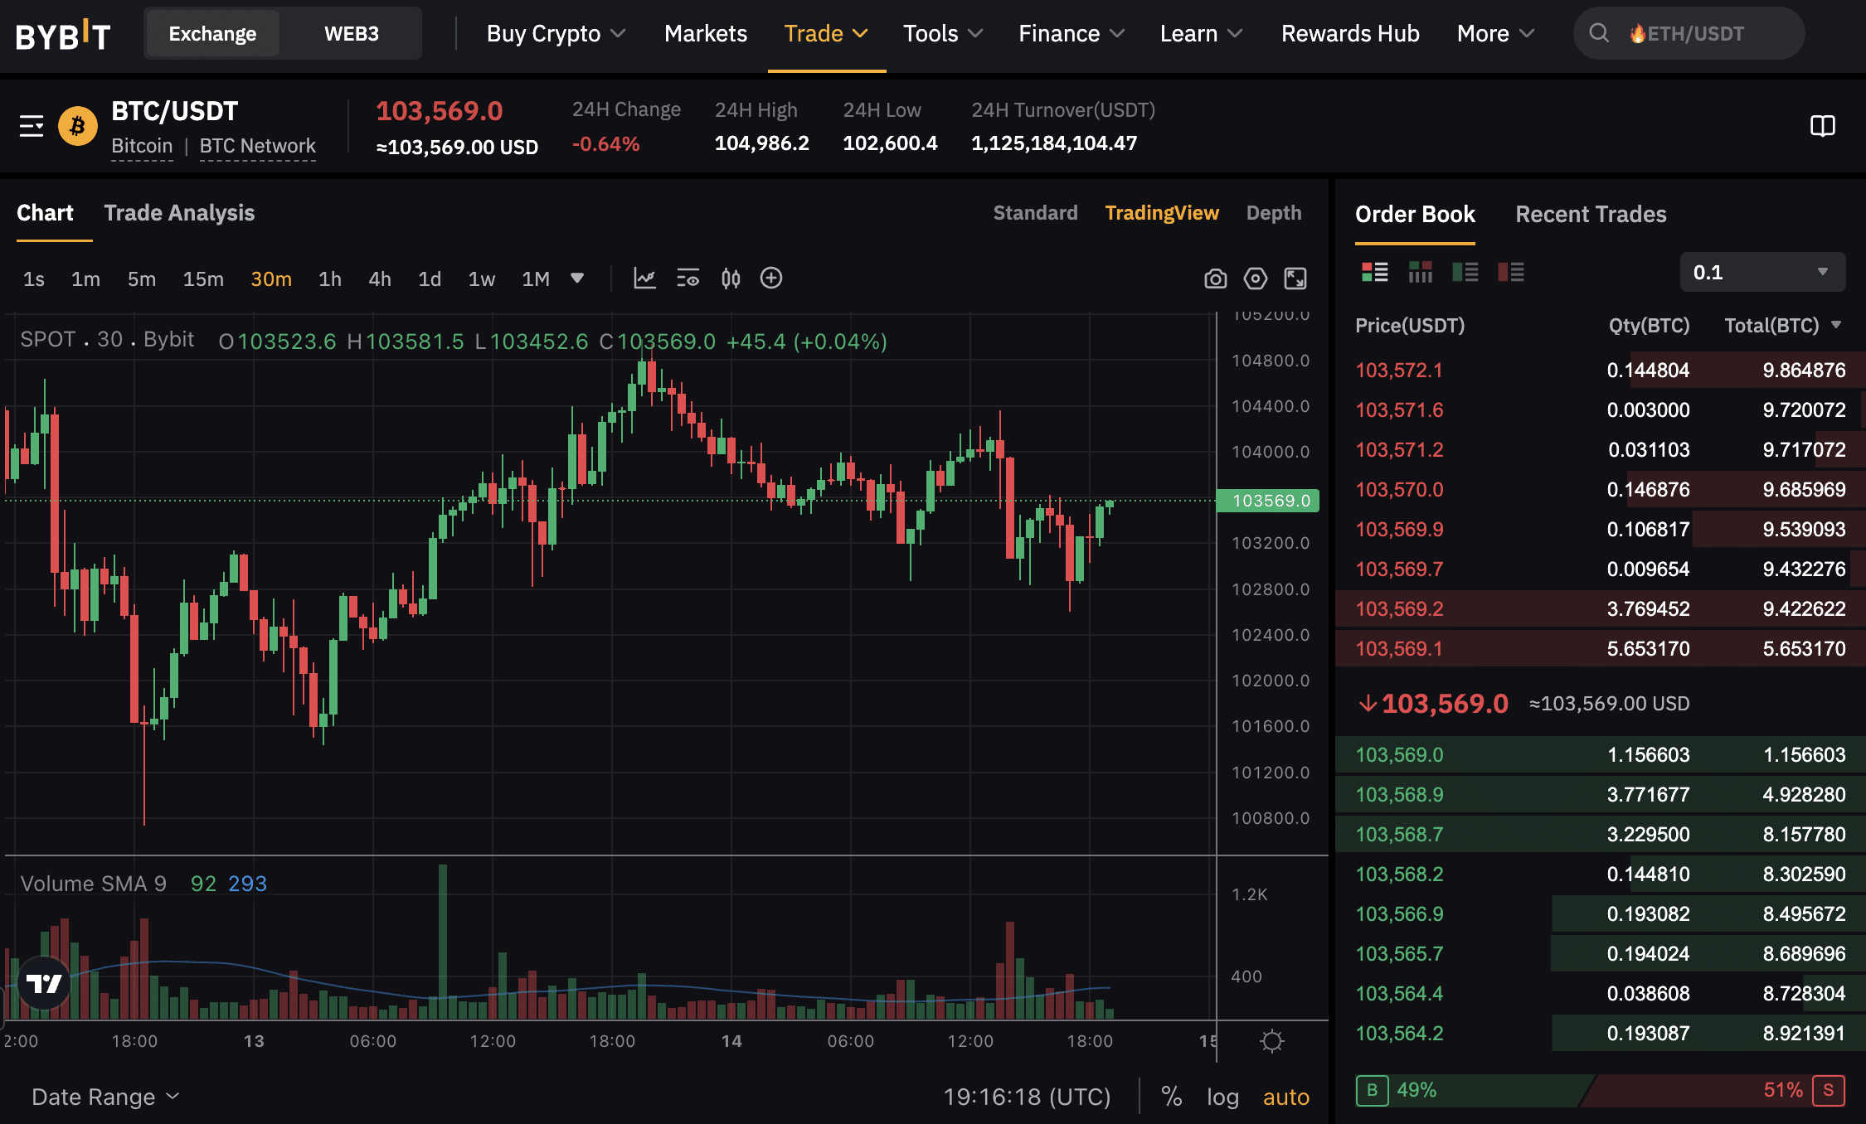Click the red 49% buy/sell ratio bar
The height and width of the screenshot is (1124, 1866).
(x=1418, y=1090)
